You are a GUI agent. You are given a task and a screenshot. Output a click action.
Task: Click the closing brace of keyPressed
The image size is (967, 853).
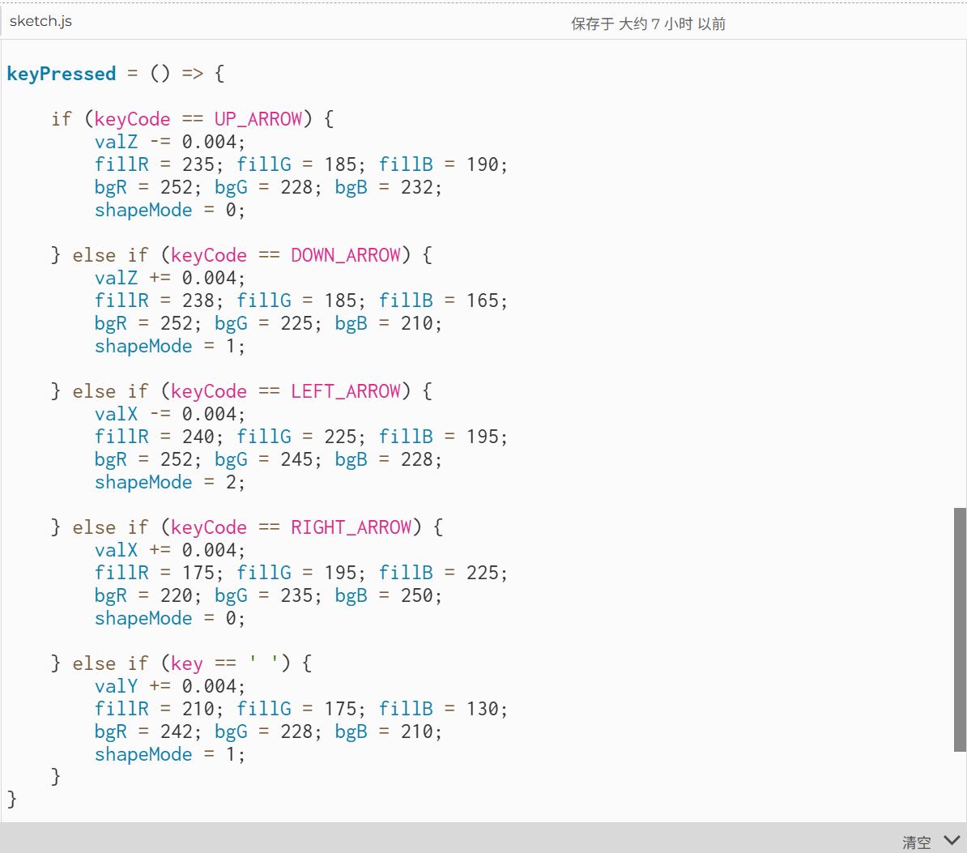click(10, 800)
